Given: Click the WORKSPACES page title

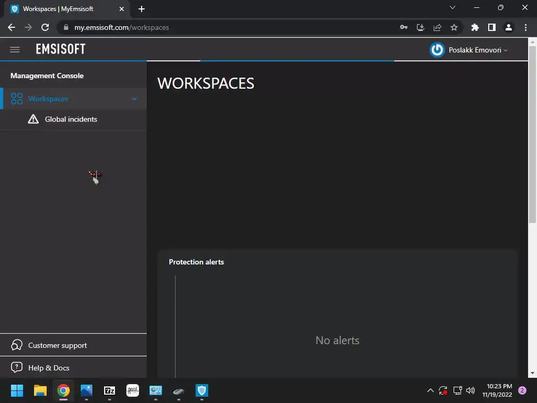Looking at the screenshot, I should 206,83.
